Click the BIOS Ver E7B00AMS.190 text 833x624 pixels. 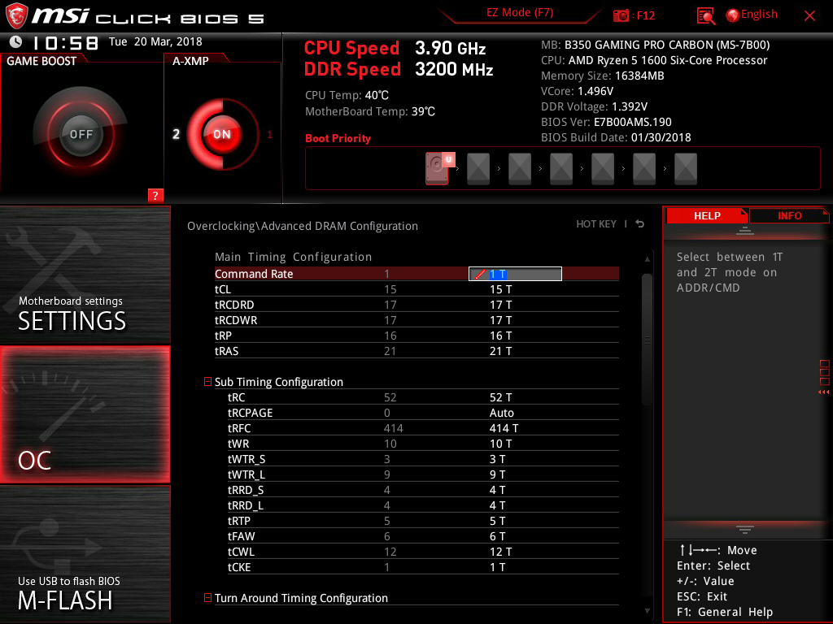click(x=606, y=122)
